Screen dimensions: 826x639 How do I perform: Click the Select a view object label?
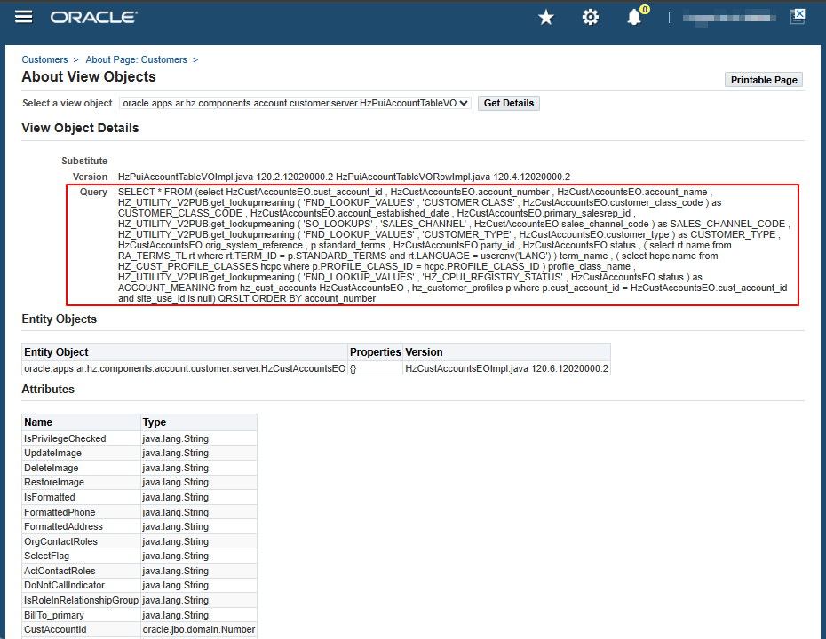click(x=68, y=103)
